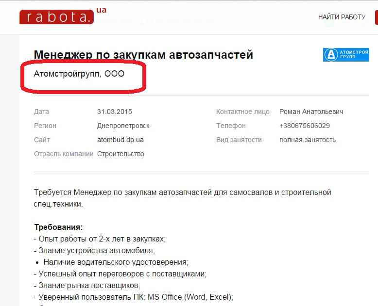378x306 pixels.
Task: Open the НАЙТИ РАБОТУ menu item
Action: pos(342,17)
